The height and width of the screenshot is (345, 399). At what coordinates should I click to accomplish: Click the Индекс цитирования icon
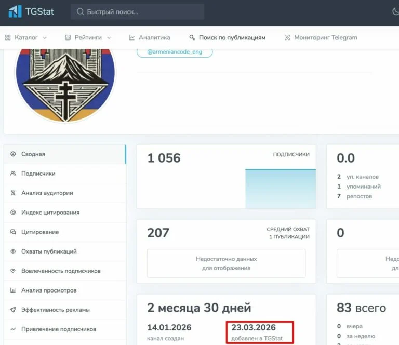(13, 213)
